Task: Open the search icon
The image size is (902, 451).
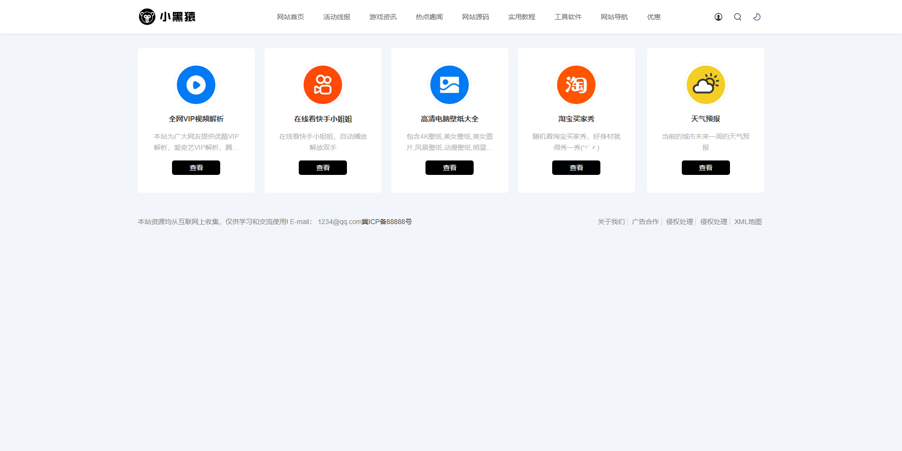Action: pyautogui.click(x=737, y=16)
